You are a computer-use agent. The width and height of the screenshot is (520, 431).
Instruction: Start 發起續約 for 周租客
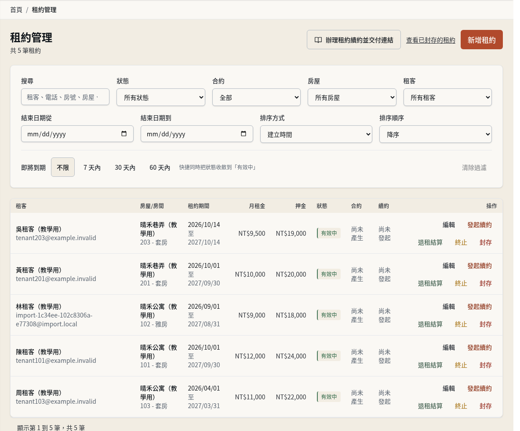(x=480, y=388)
